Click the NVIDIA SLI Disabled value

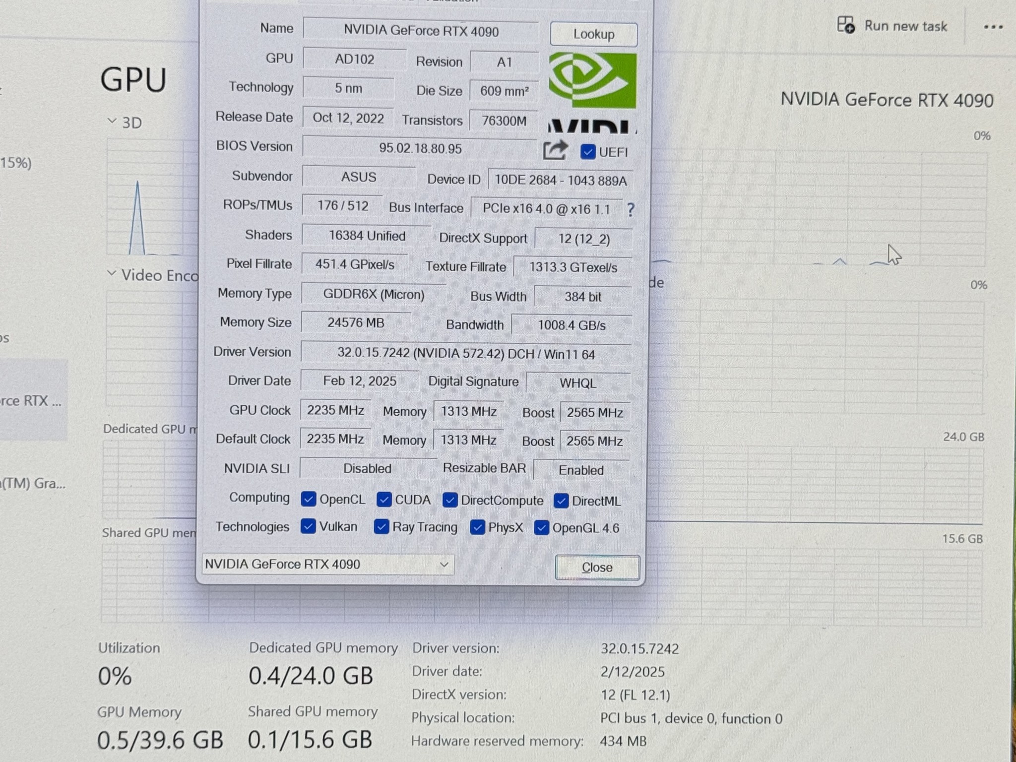[x=367, y=468]
